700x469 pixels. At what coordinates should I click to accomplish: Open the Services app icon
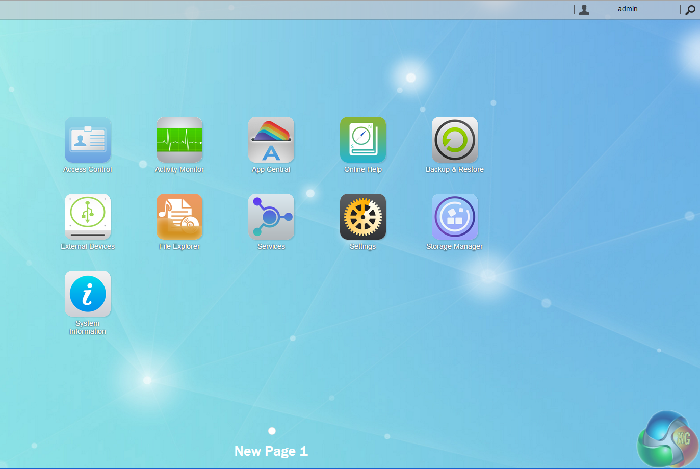271,217
